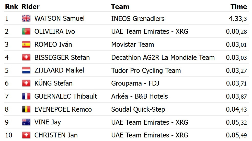
Task: Open the Groupama - FDJ team link
Action: 135,83
